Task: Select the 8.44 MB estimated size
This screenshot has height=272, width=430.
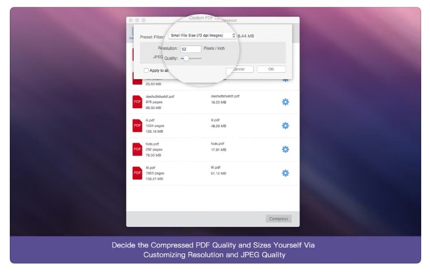Action: coord(246,36)
